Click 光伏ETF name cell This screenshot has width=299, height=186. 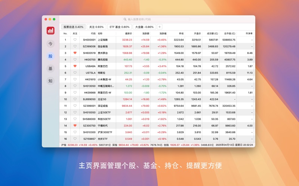click(103, 139)
